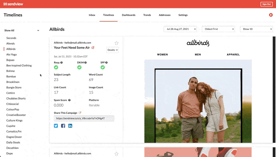Open the Show 10 dropdown
The width and height of the screenshot is (276, 157).
tap(256, 29)
